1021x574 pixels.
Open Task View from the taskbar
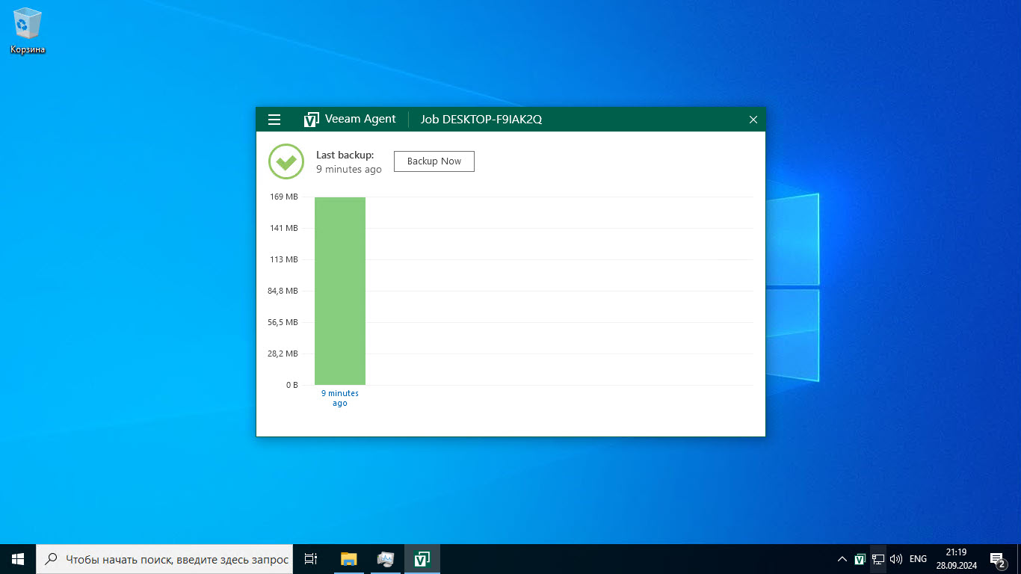(x=312, y=559)
